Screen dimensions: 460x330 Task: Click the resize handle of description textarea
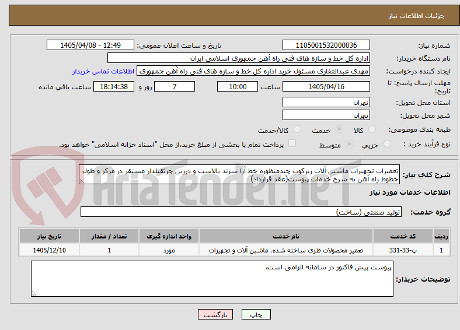tap(82, 181)
